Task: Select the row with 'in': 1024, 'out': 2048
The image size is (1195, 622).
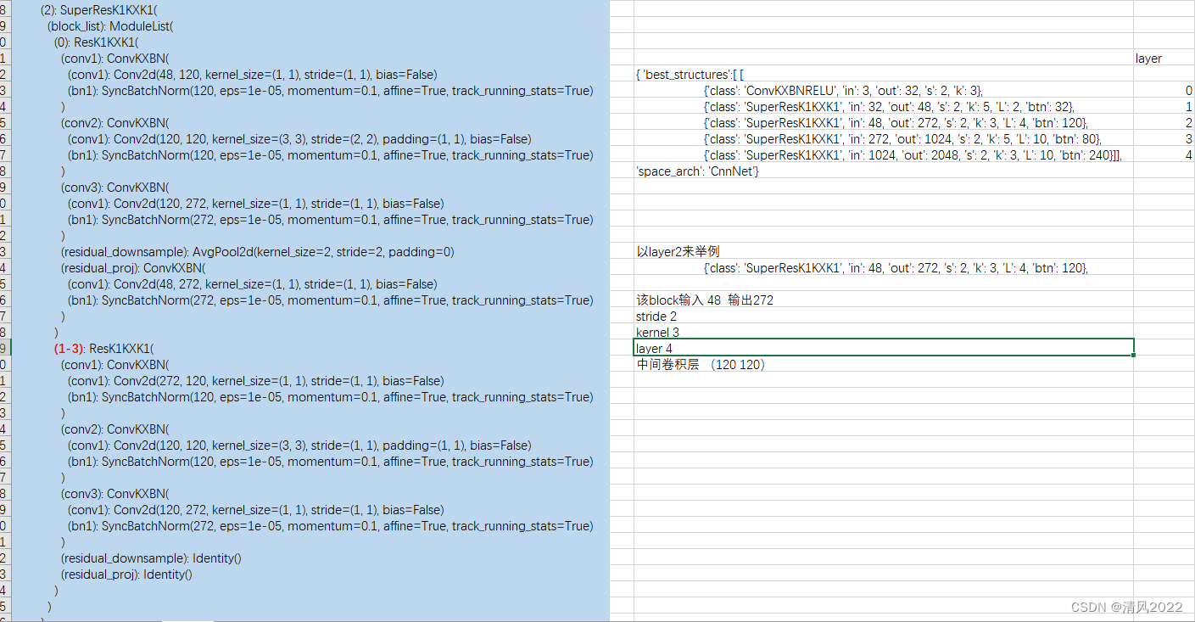Action: coord(913,155)
